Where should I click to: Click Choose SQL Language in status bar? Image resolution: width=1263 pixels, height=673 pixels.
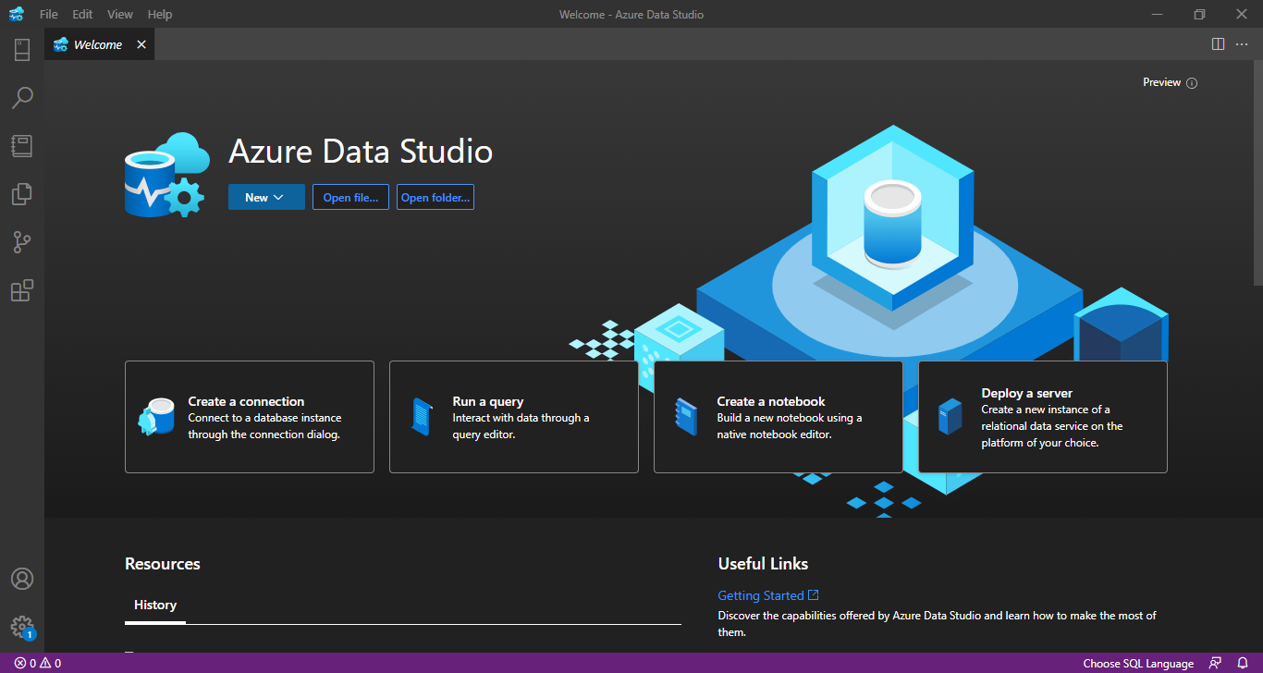(x=1138, y=663)
